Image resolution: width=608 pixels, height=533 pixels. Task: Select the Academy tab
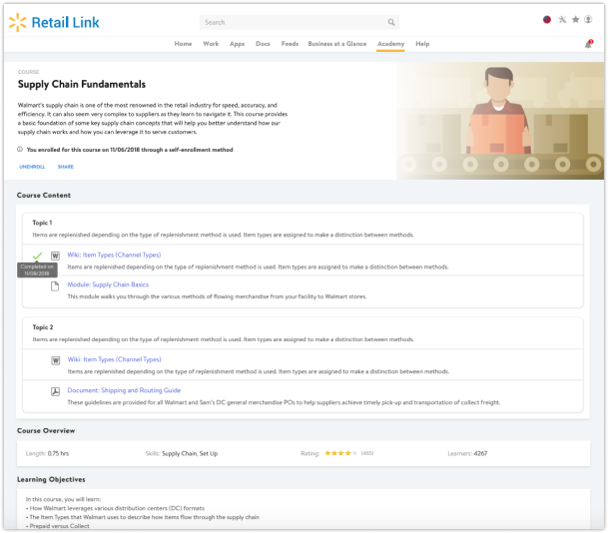pyautogui.click(x=391, y=44)
